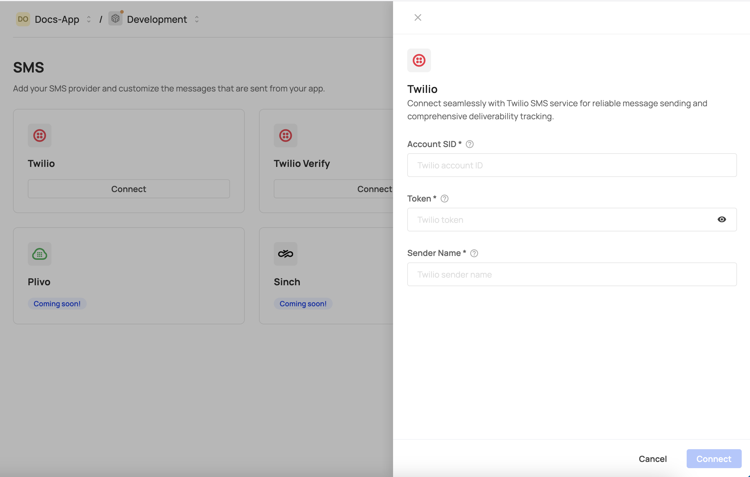Focus the Twilio account ID field
This screenshot has height=477, width=750.
[x=572, y=165]
